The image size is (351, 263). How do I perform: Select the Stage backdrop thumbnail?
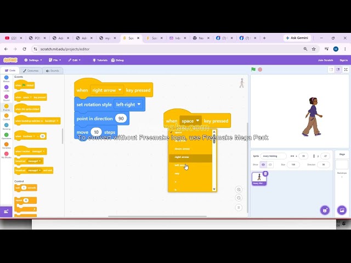342,164
